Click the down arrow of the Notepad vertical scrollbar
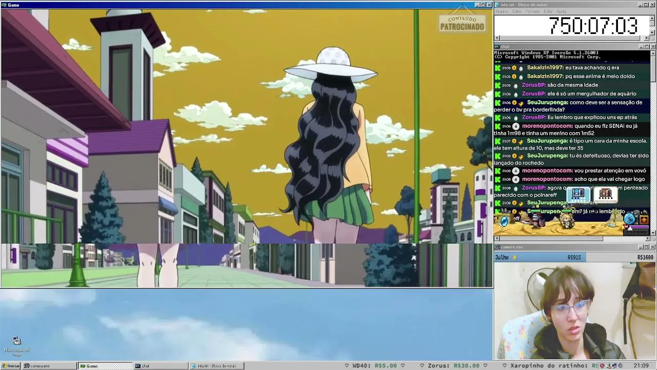This screenshot has width=657, height=370. click(x=652, y=32)
